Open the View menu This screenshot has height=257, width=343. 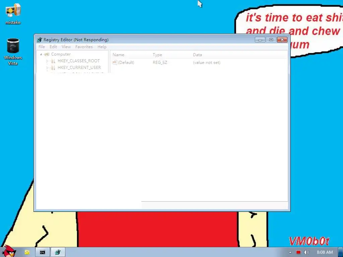[x=66, y=47]
